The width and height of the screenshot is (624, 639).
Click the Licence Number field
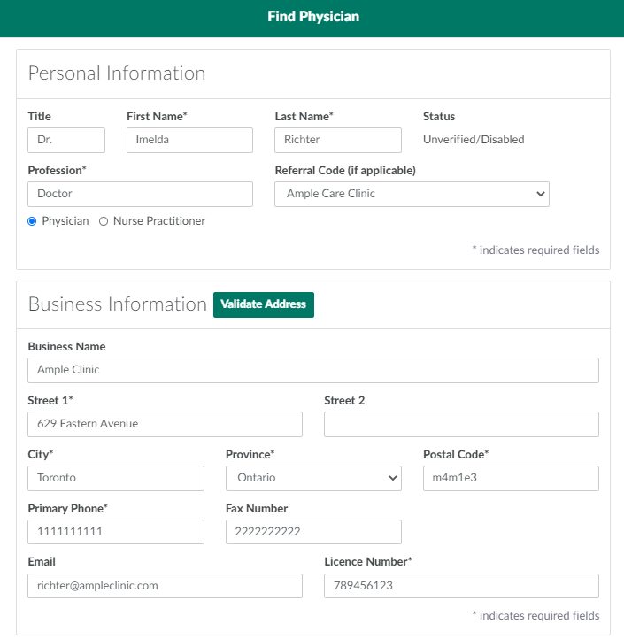[461, 586]
